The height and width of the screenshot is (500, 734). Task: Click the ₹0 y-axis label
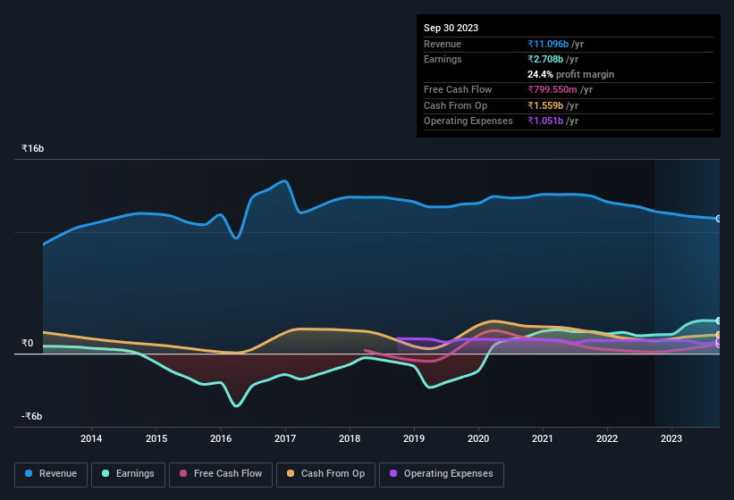click(27, 343)
